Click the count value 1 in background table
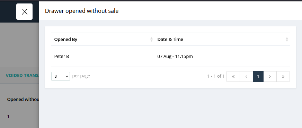Image resolution: width=302 pixels, height=128 pixels. pyautogui.click(x=8, y=117)
